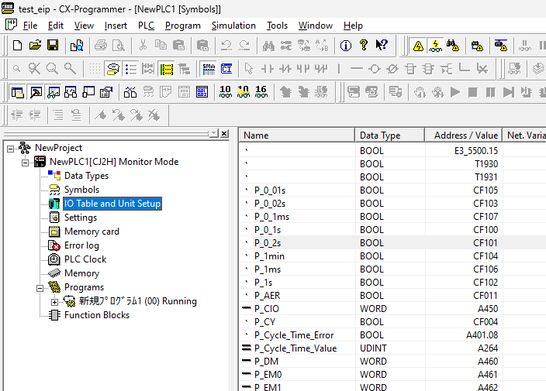The image size is (546, 391).
Task: Click the SMA mnemonics view icon
Action: pos(209,69)
